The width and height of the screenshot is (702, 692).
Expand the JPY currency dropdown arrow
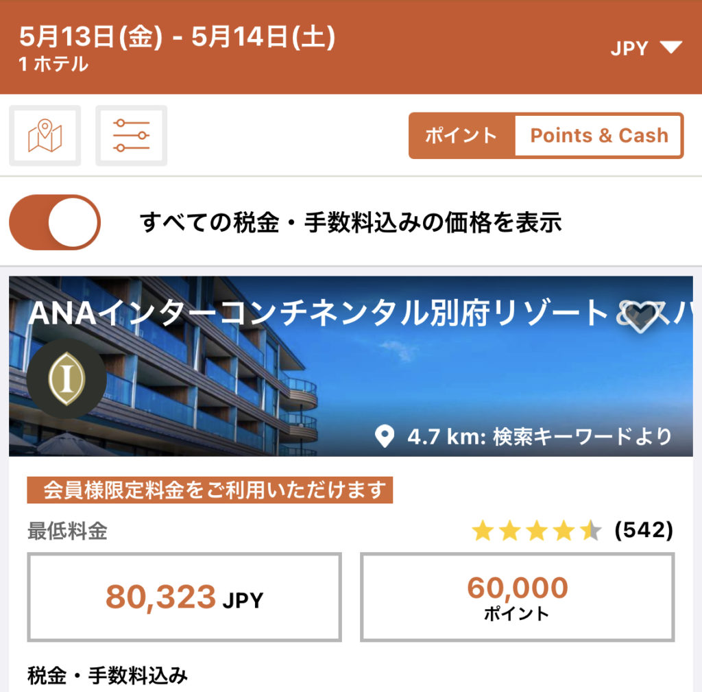(669, 47)
